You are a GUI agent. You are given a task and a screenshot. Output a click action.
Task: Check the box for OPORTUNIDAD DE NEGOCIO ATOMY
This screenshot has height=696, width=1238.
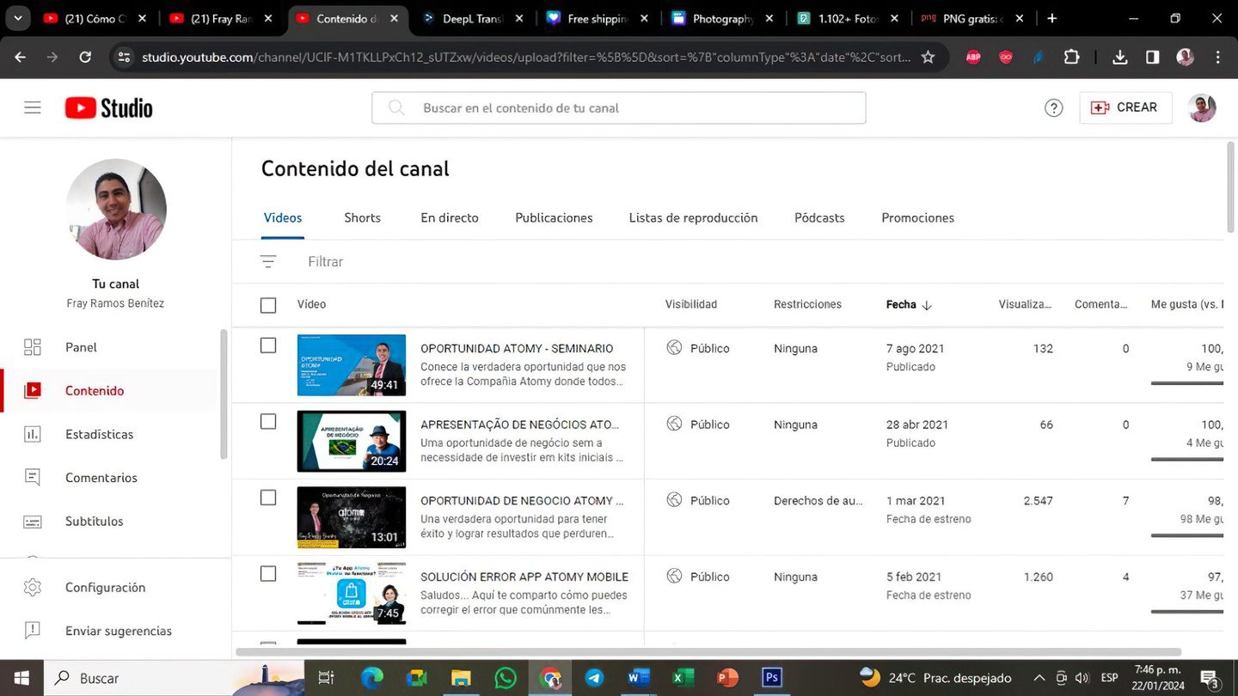pos(268,498)
